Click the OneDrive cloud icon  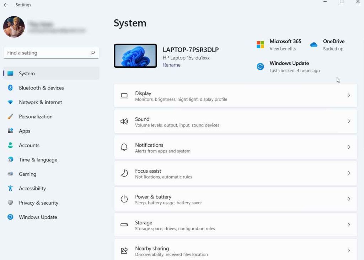pos(314,45)
